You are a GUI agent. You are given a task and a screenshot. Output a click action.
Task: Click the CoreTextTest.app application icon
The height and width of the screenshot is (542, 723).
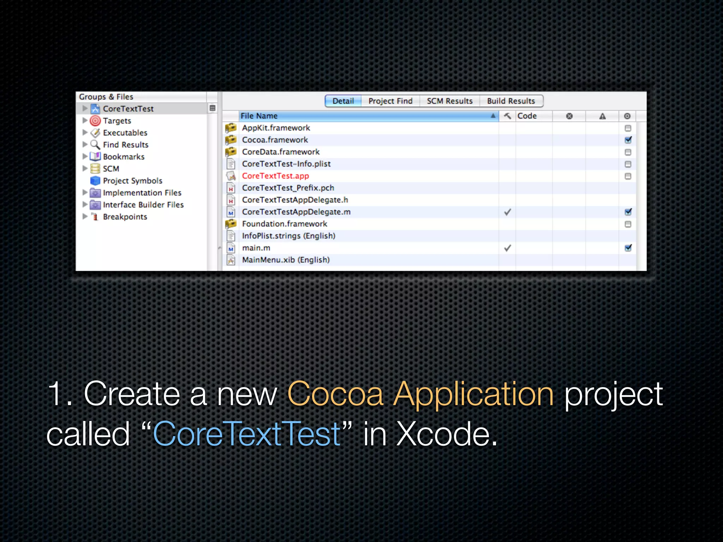click(231, 176)
